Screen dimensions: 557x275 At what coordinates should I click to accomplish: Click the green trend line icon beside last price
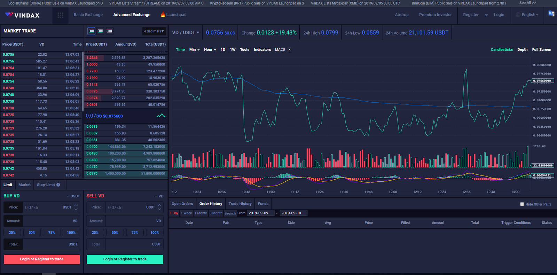161,116
